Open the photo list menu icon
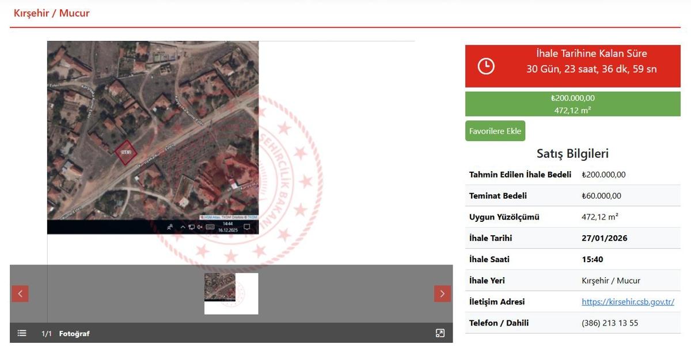 pyautogui.click(x=22, y=333)
